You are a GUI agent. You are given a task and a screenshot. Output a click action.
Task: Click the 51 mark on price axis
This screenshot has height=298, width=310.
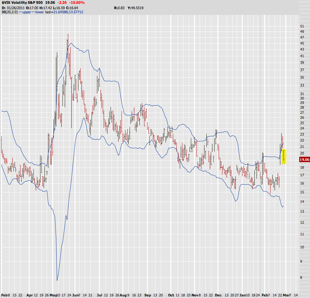pyautogui.click(x=302, y=26)
